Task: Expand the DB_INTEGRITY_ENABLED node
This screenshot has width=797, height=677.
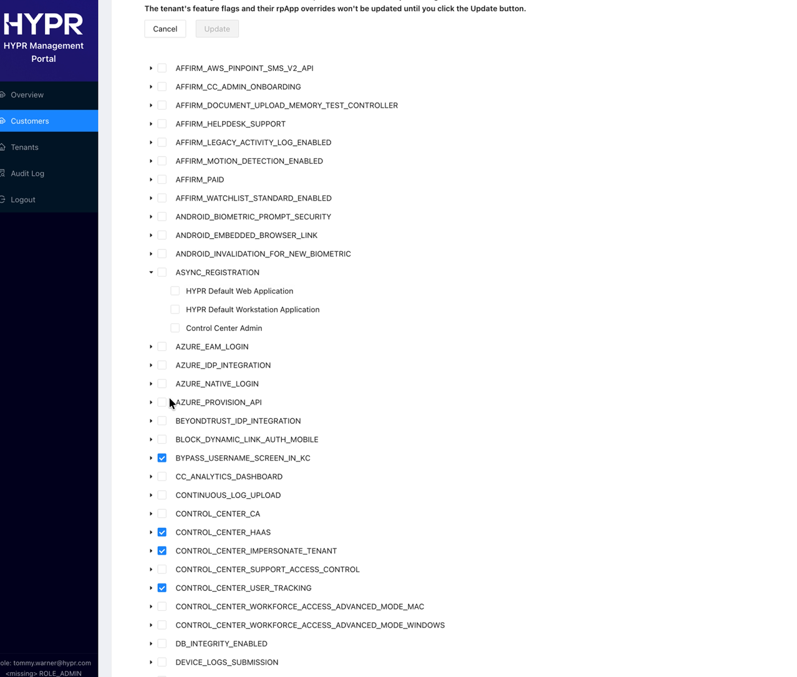Action: click(x=151, y=643)
